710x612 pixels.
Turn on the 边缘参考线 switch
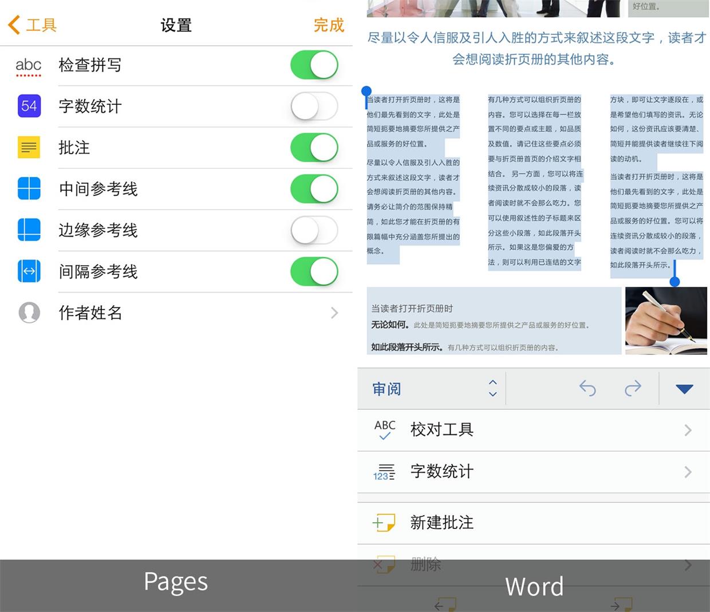tap(313, 230)
